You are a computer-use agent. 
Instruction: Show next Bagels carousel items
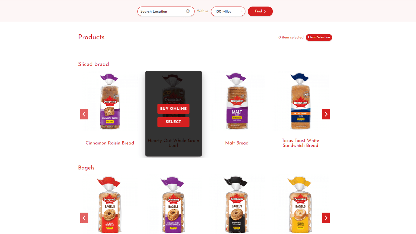326,218
